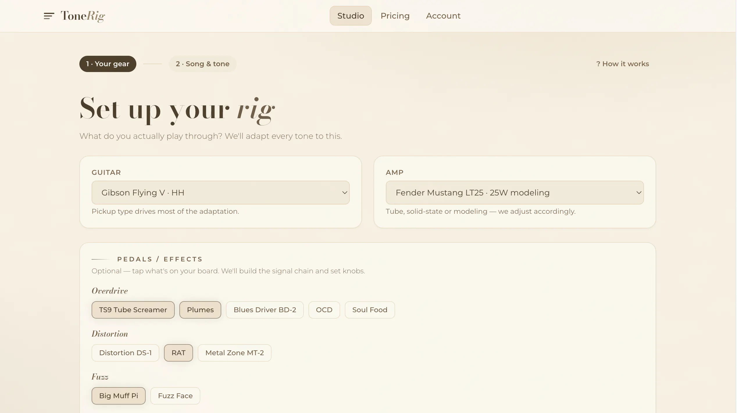Viewport: 737px width, 413px height.
Task: Open the Pricing page
Action: [x=395, y=16]
